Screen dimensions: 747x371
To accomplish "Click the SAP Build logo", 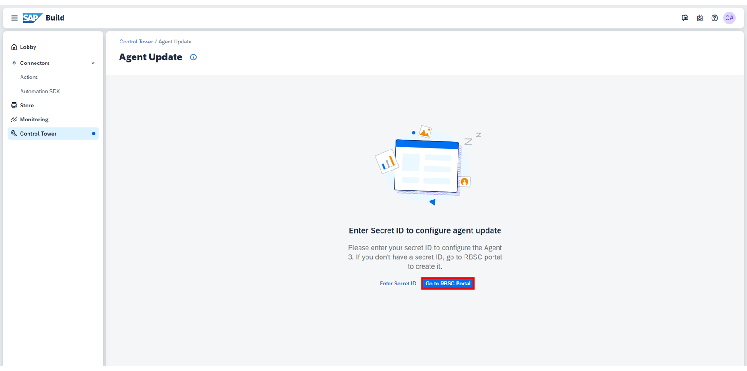I will pos(43,18).
